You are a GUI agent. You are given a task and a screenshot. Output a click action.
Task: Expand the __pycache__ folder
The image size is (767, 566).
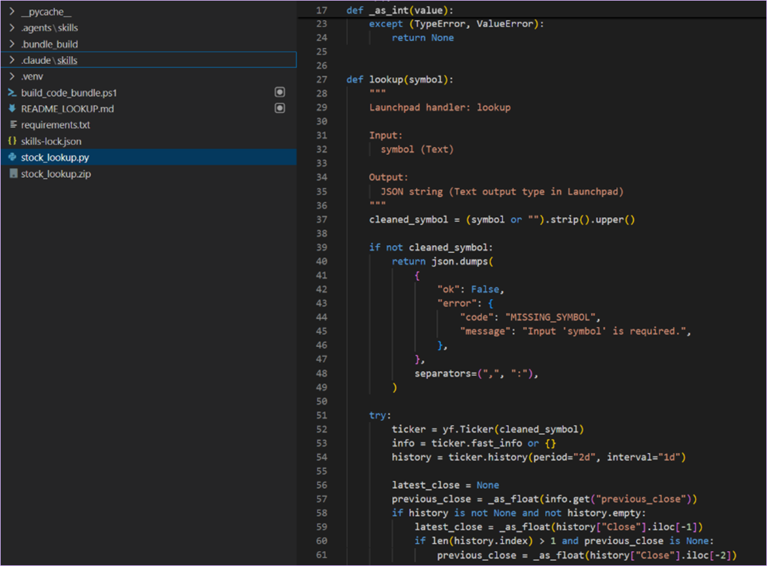(x=11, y=11)
